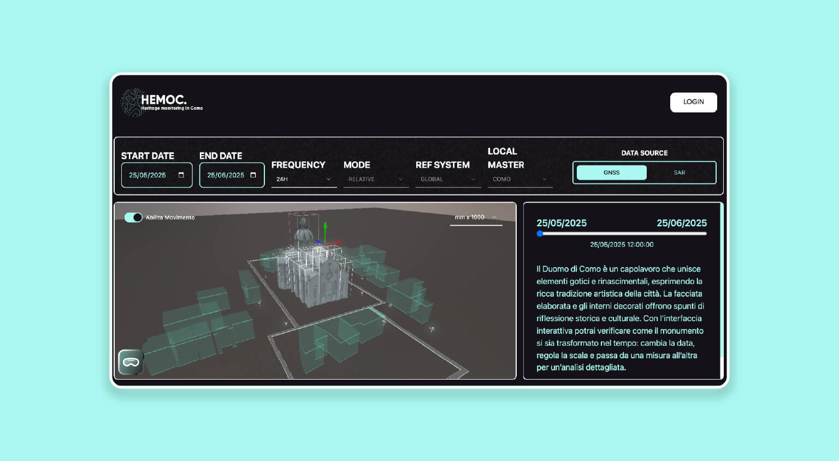Click the End Date field 25/06/2025

(232, 175)
